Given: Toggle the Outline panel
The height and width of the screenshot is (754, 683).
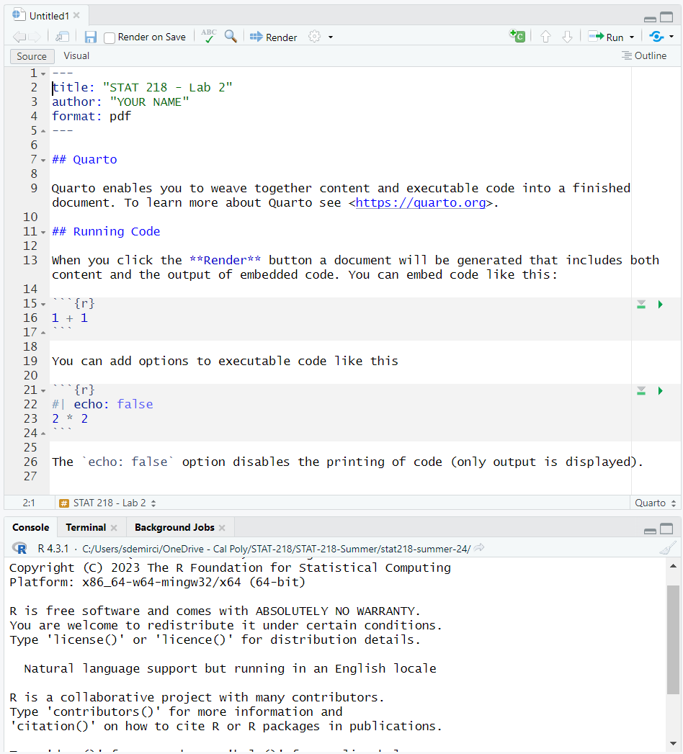Looking at the screenshot, I should [x=645, y=56].
